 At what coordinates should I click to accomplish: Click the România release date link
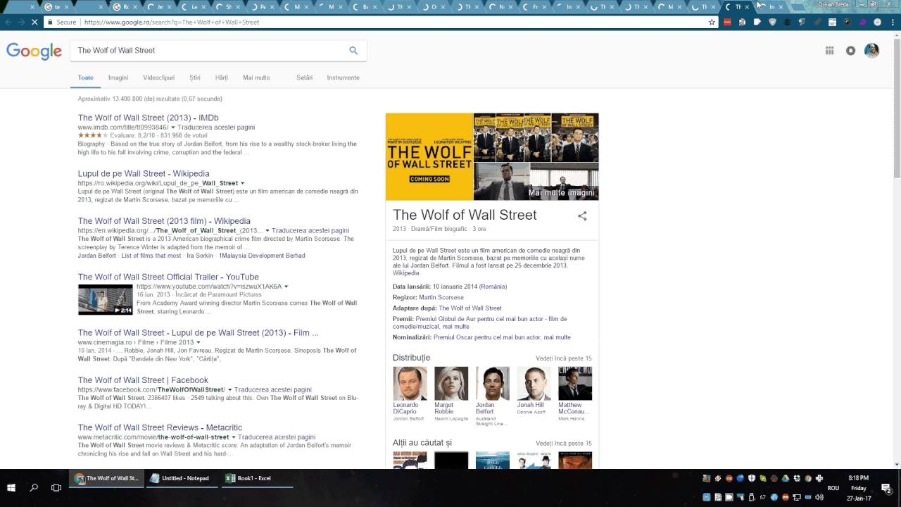pos(493,287)
